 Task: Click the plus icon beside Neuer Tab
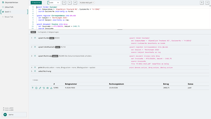3,17
